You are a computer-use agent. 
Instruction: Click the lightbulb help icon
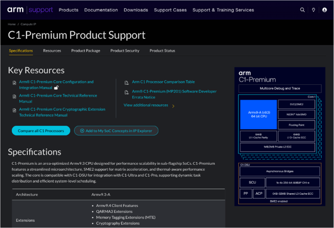point(313,10)
